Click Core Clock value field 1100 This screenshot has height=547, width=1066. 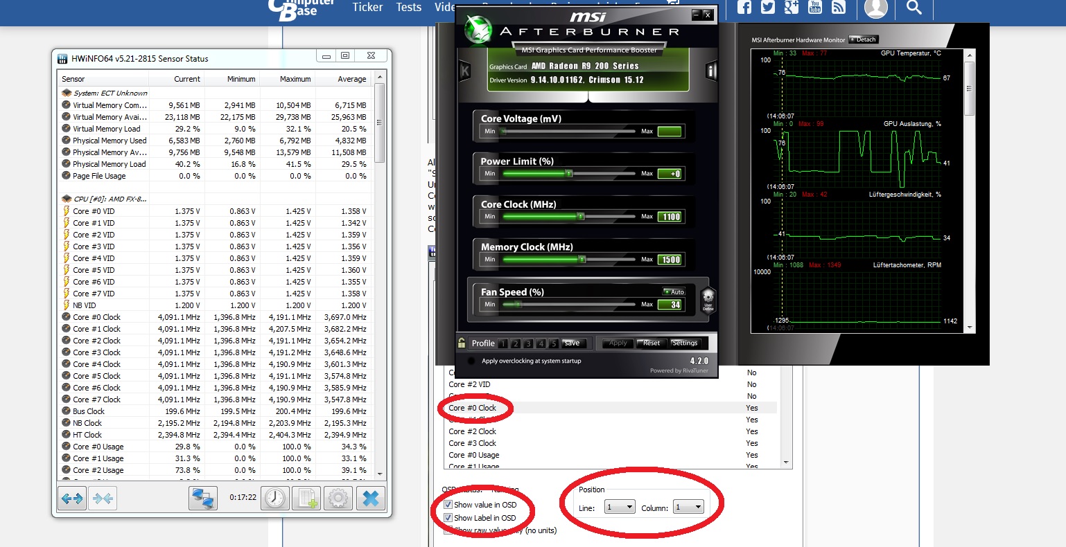tap(670, 217)
